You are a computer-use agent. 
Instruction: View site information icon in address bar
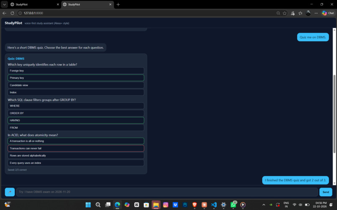point(20,13)
